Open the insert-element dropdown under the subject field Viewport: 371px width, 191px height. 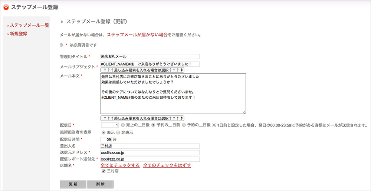tap(142, 70)
